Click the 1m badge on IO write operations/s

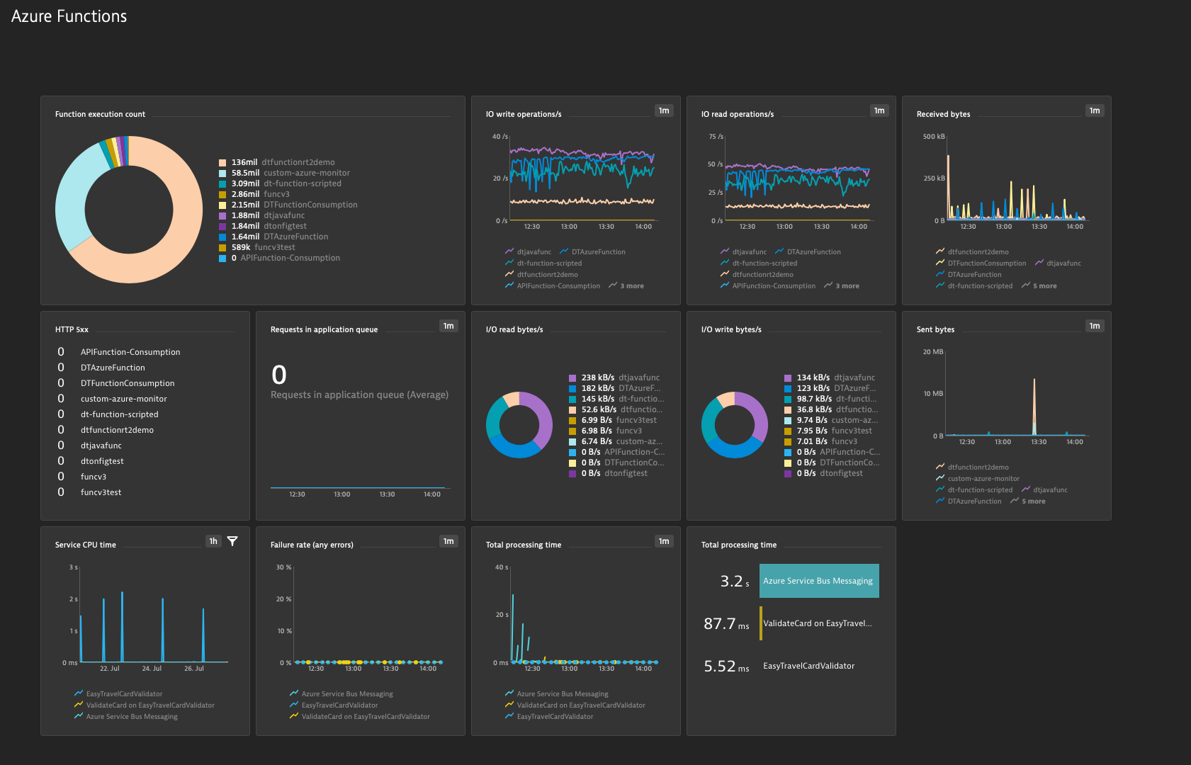click(x=664, y=110)
